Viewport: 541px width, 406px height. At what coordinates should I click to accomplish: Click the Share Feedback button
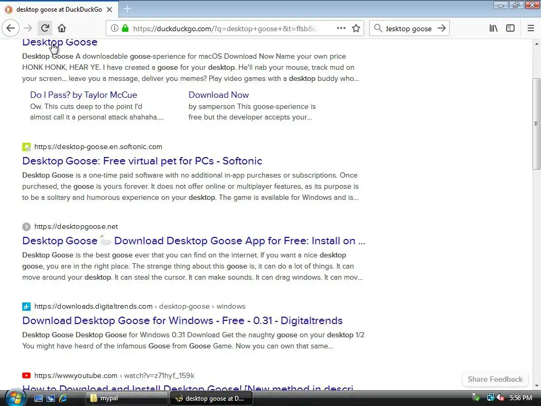click(x=495, y=379)
